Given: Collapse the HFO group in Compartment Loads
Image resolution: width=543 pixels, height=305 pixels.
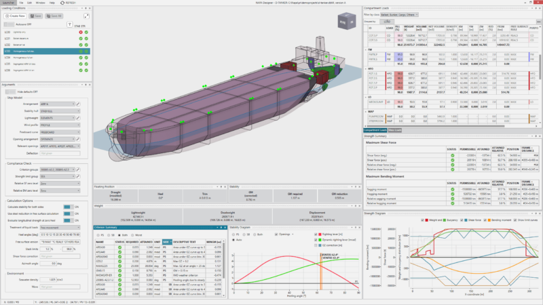Looking at the screenshot, I should point(366,69).
